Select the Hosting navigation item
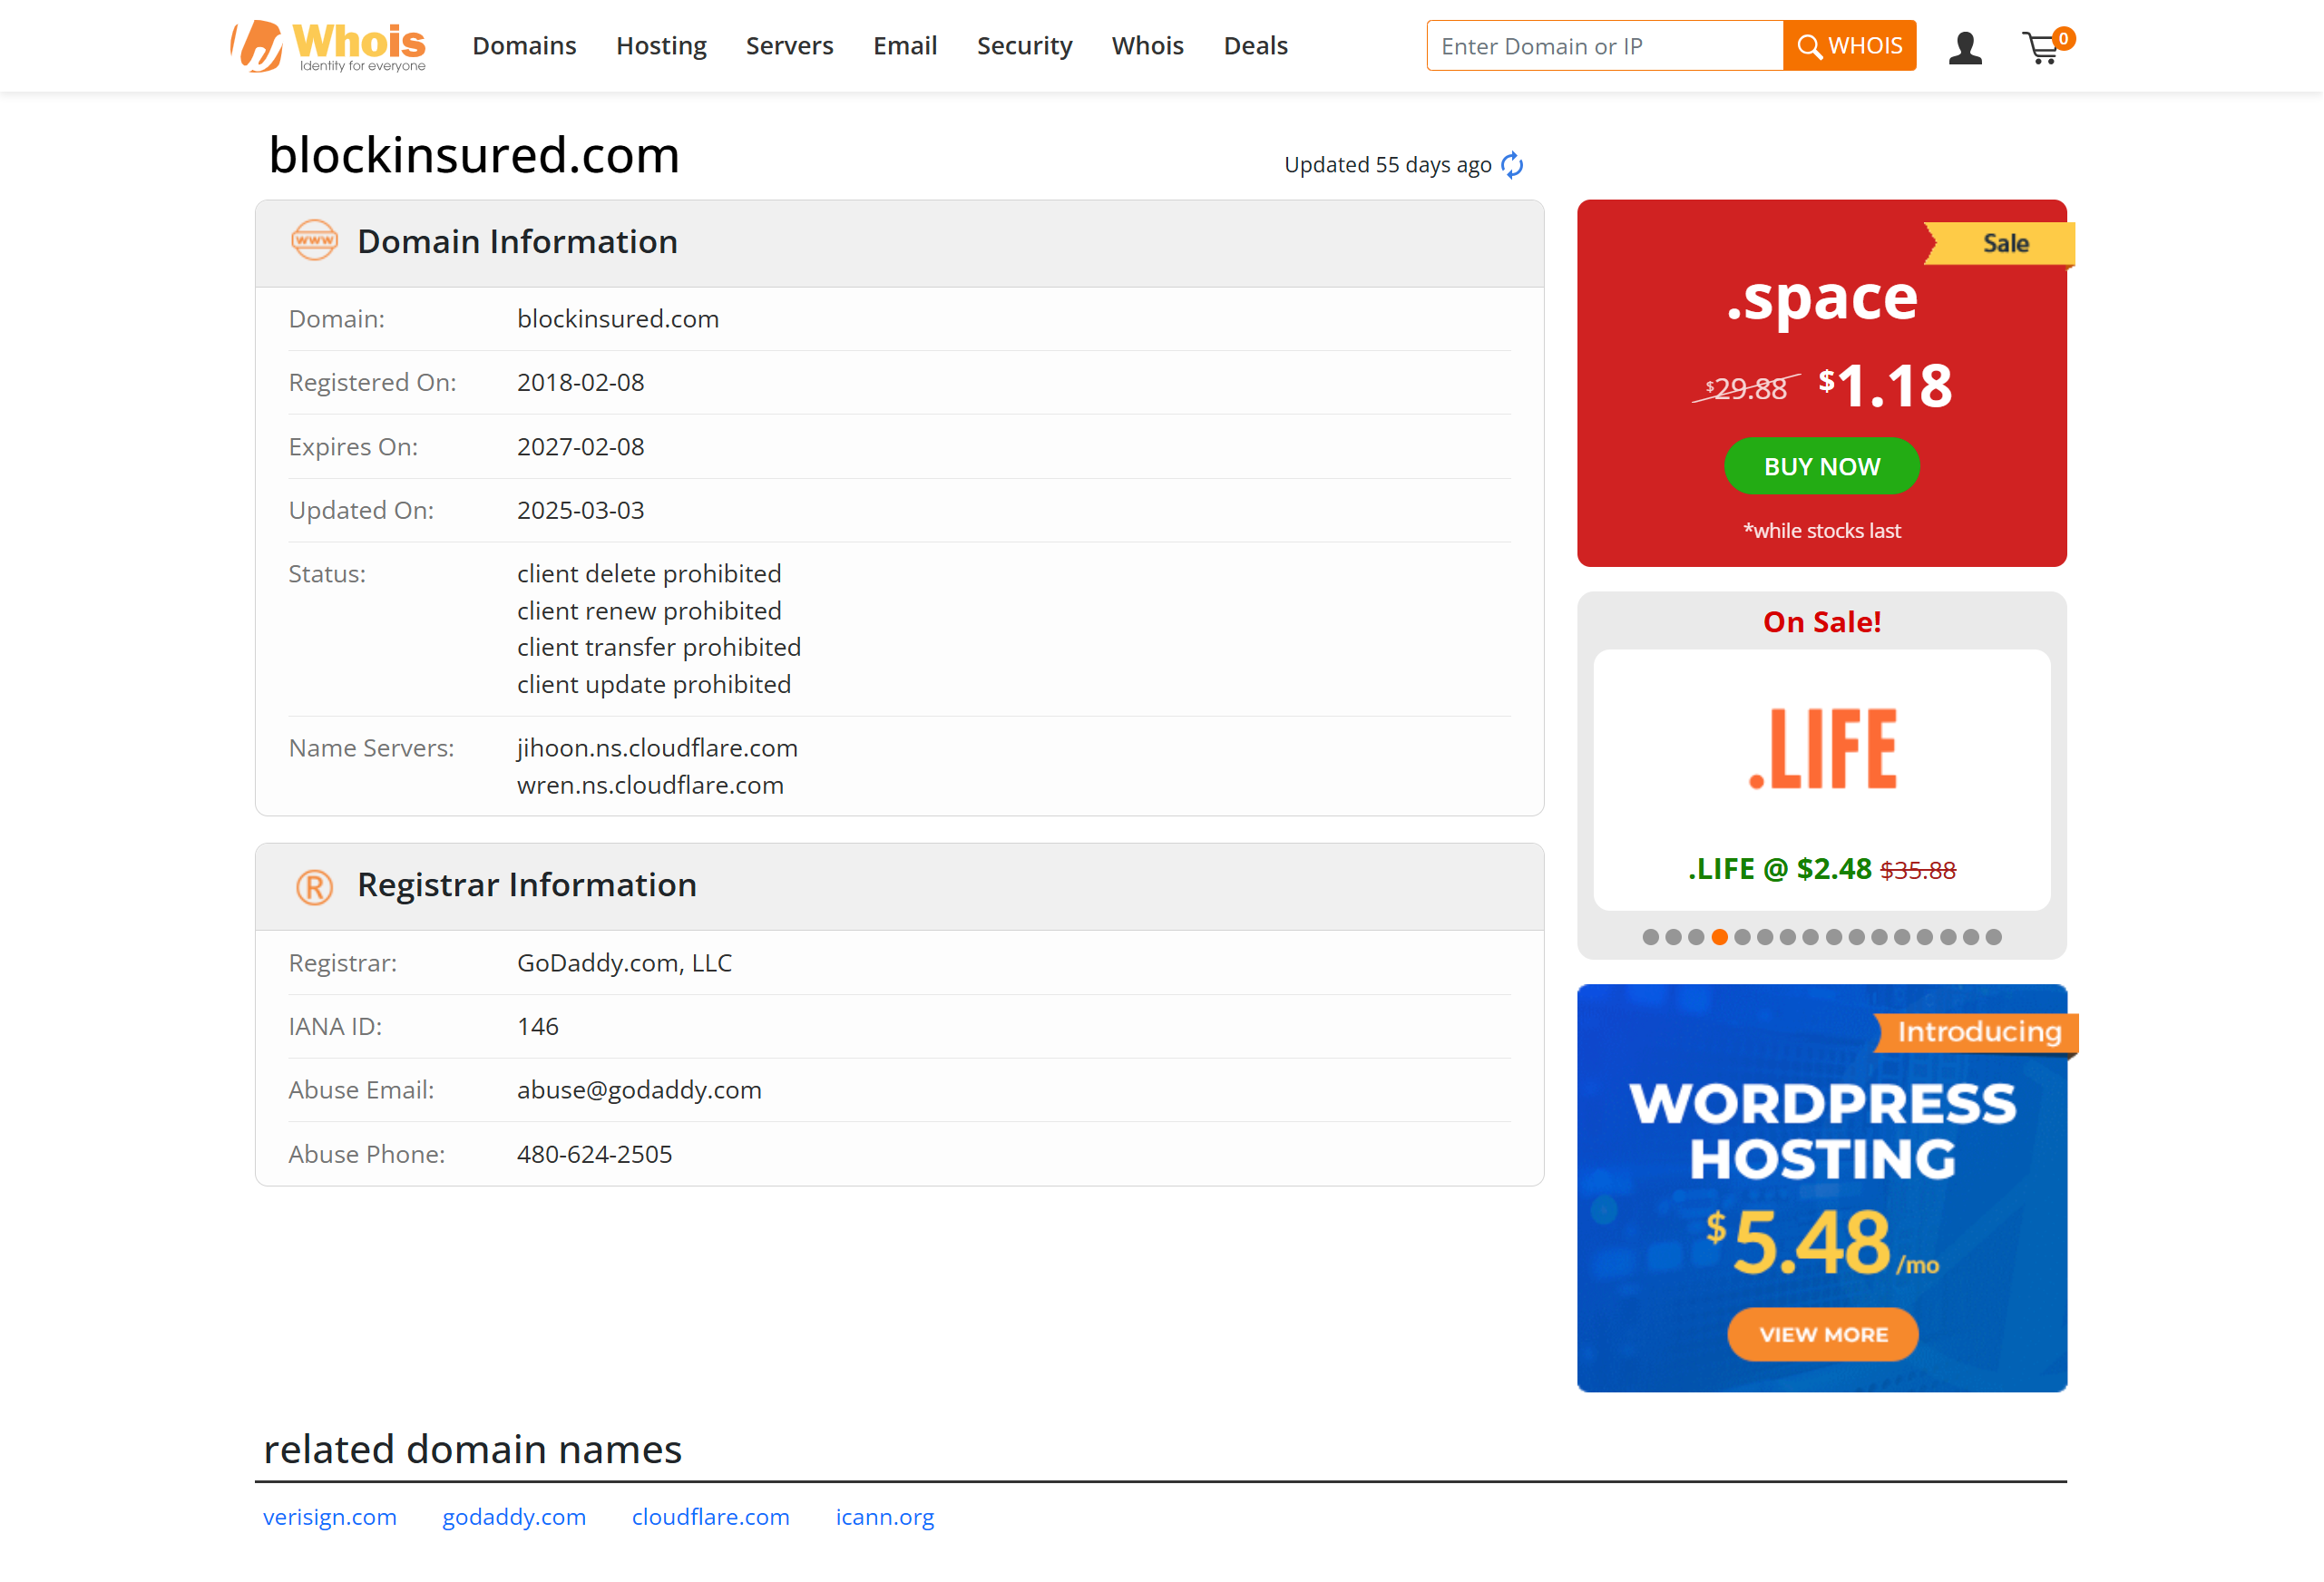 point(661,45)
